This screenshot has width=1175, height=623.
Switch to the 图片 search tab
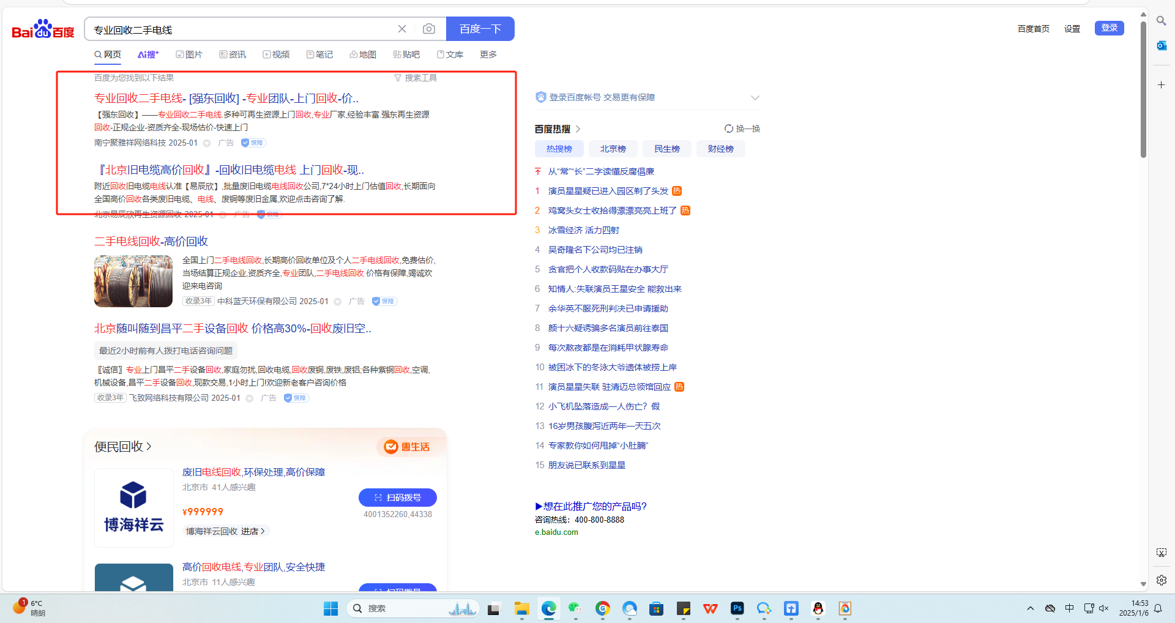189,54
